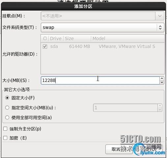Select the fixed size (固定大小) radio button
This screenshot has height=158, width=167.
[x=7, y=98]
